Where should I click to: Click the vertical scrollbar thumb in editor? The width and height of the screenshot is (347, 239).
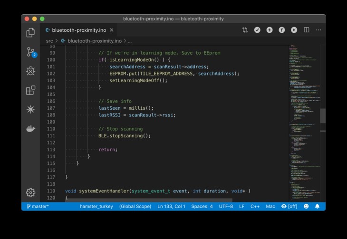point(323,115)
